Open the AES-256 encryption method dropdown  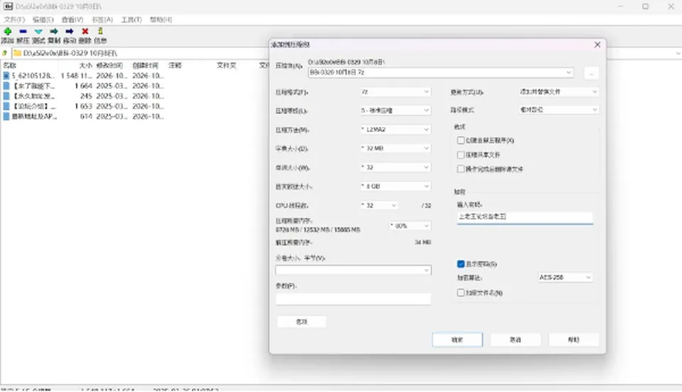(565, 277)
